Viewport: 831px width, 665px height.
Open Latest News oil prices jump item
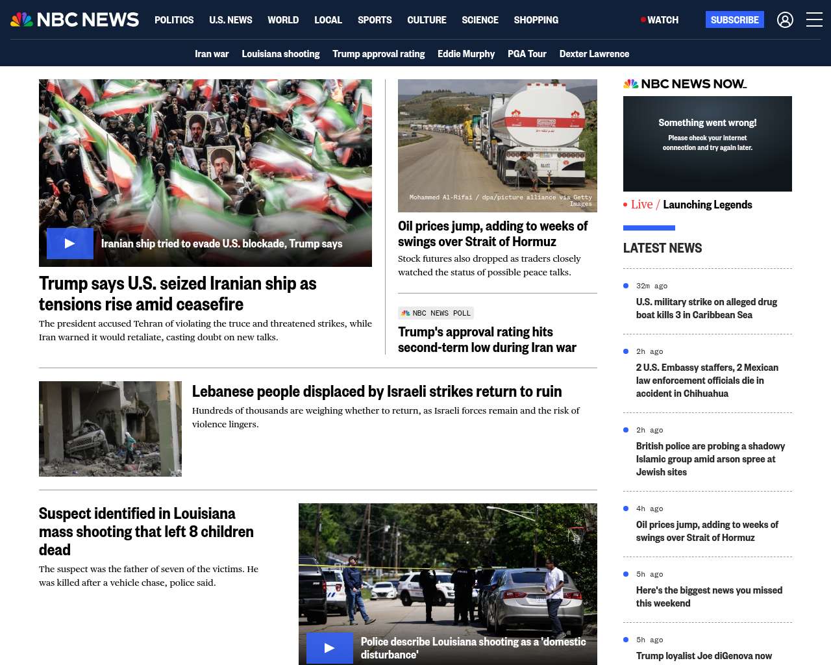pos(707,531)
